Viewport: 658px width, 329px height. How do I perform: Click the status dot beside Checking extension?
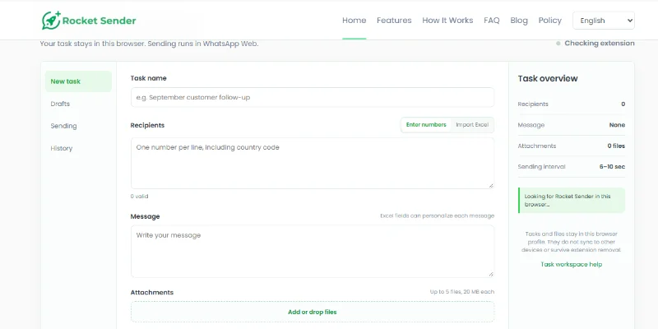(558, 44)
